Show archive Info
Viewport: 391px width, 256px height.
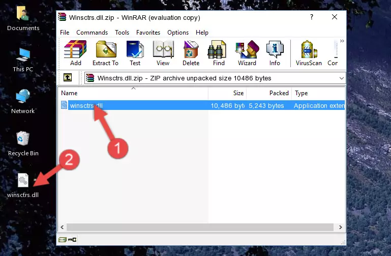275,53
